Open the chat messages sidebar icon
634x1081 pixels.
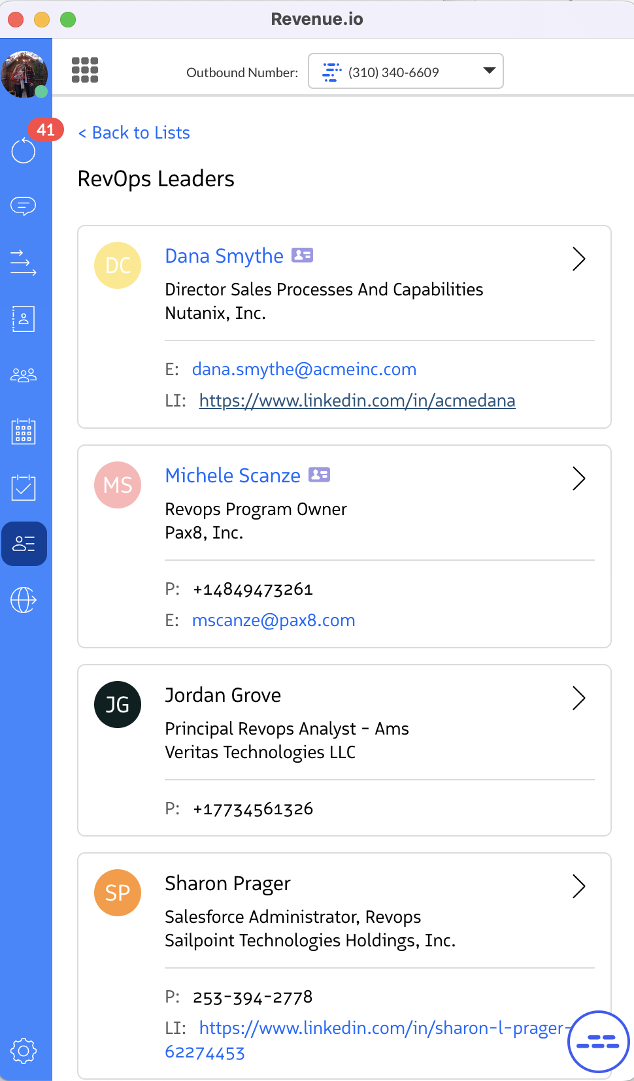tap(24, 207)
